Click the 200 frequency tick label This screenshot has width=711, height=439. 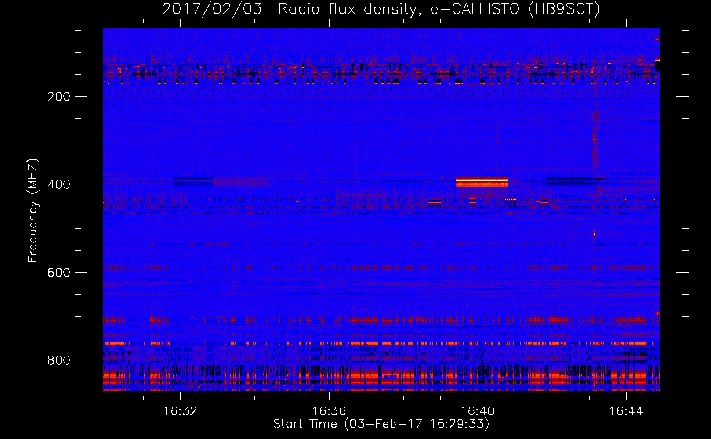59,97
